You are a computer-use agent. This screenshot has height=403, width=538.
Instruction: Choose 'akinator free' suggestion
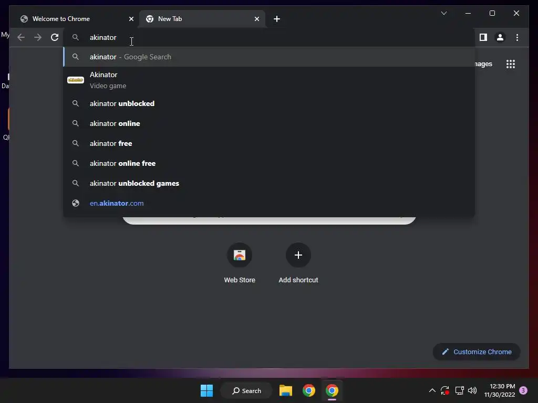tap(269, 143)
